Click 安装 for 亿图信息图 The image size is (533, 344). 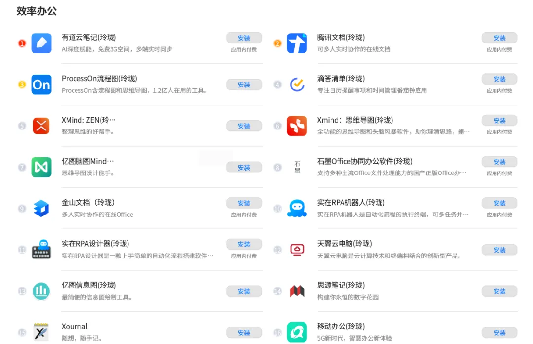point(244,291)
